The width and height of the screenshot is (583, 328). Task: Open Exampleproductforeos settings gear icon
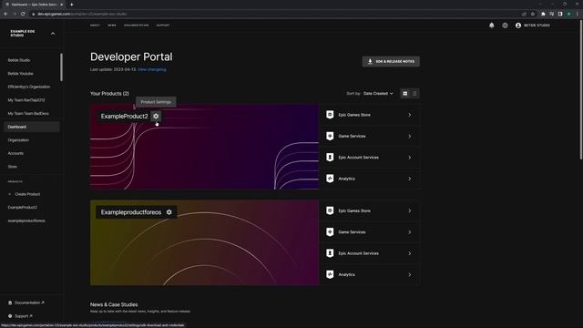click(x=169, y=212)
